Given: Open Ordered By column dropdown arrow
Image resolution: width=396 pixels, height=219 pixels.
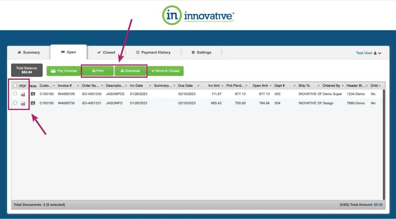Looking at the screenshot, I should (x=343, y=86).
